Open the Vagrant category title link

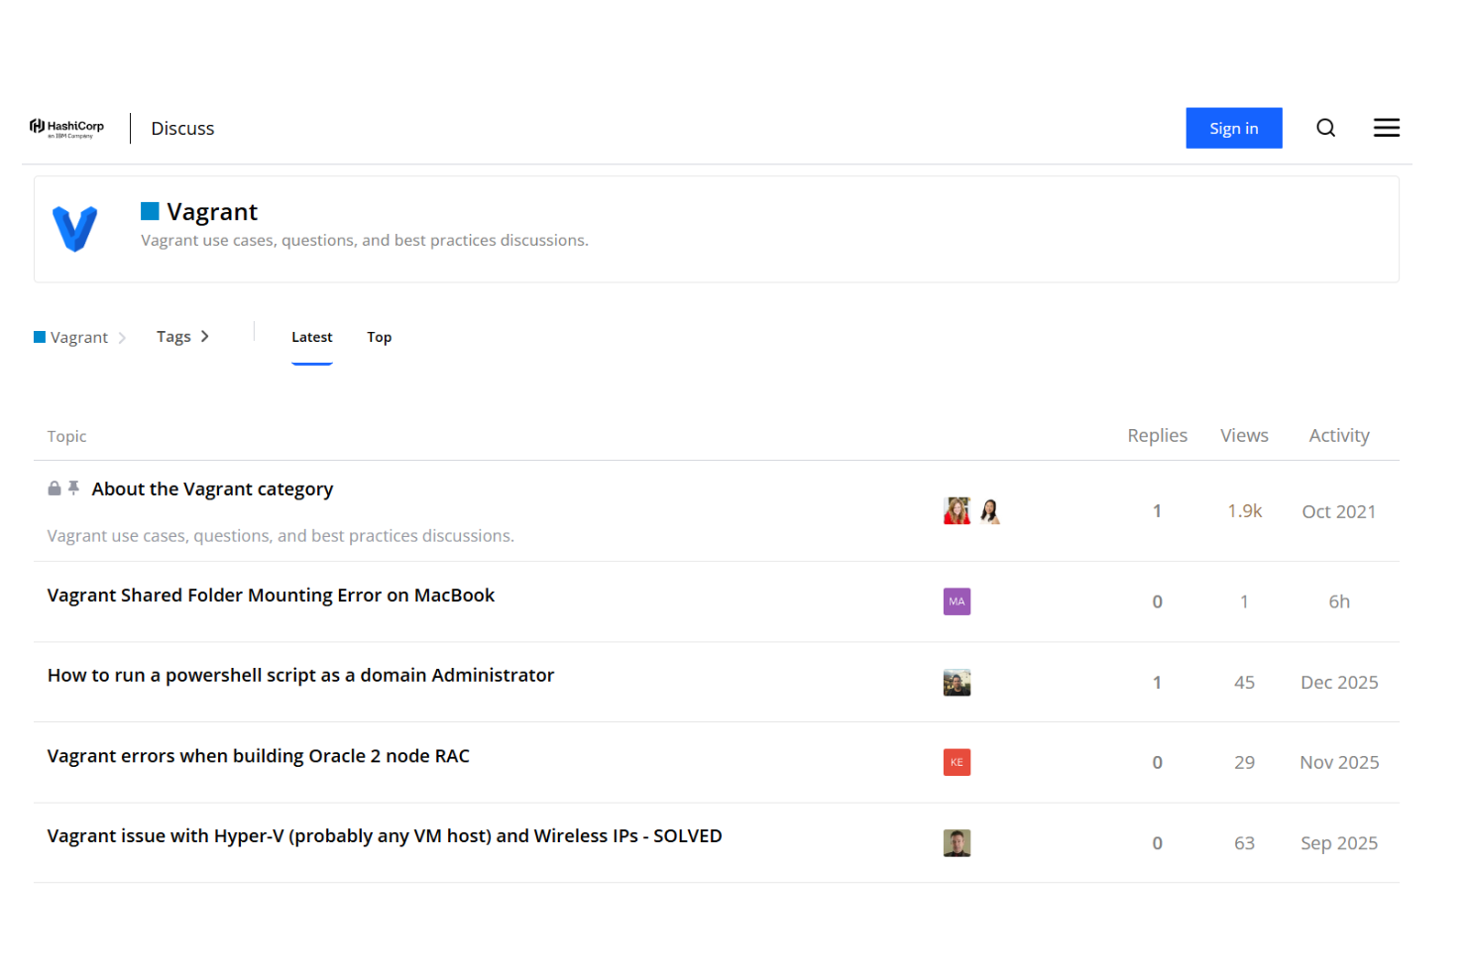212,212
